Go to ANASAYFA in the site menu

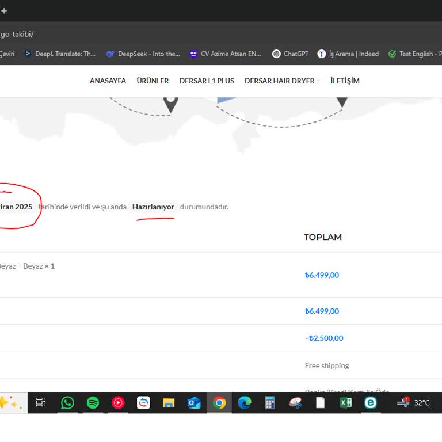pyautogui.click(x=108, y=81)
